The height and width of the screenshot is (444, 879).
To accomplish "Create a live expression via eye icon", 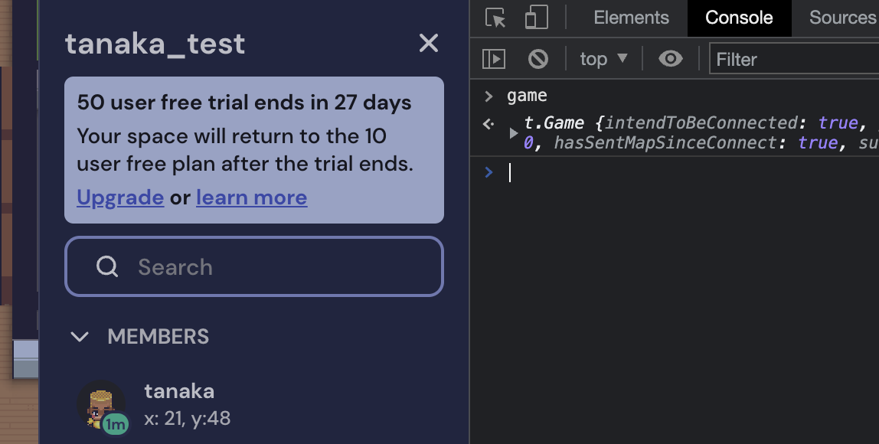I will click(x=671, y=59).
